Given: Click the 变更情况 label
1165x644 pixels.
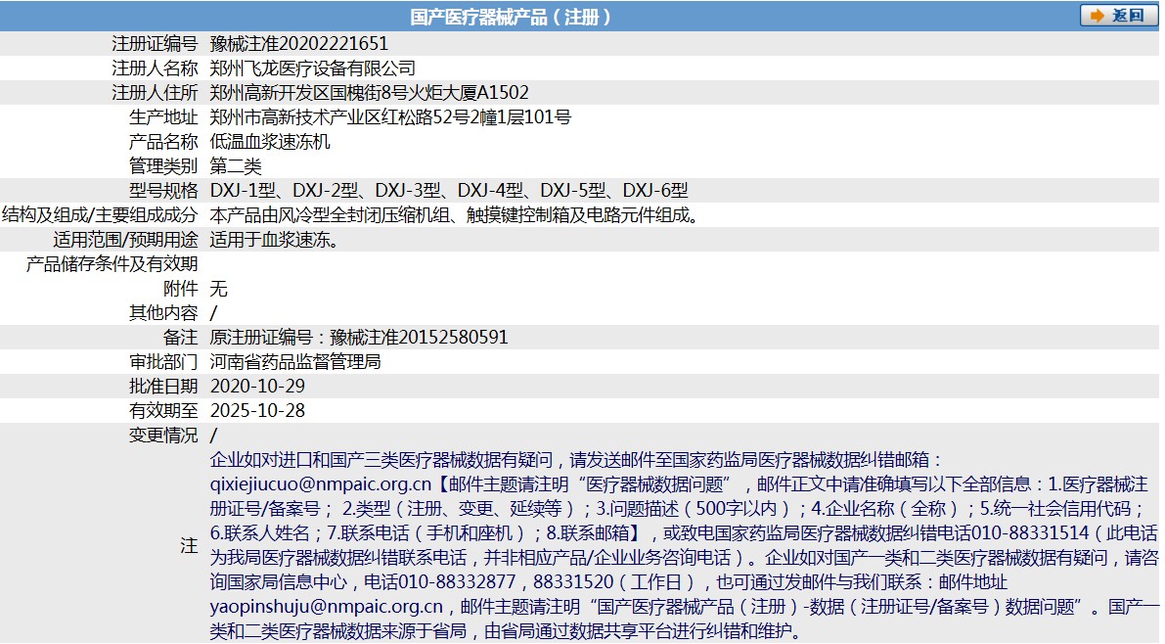Looking at the screenshot, I should [x=163, y=436].
